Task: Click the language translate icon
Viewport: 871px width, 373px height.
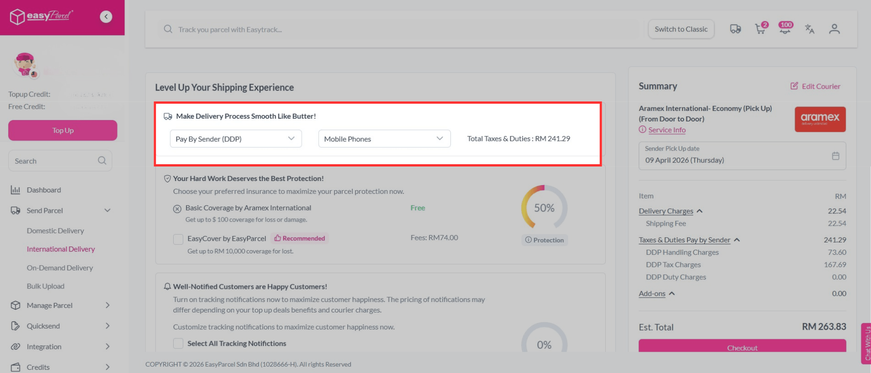Action: 809,29
